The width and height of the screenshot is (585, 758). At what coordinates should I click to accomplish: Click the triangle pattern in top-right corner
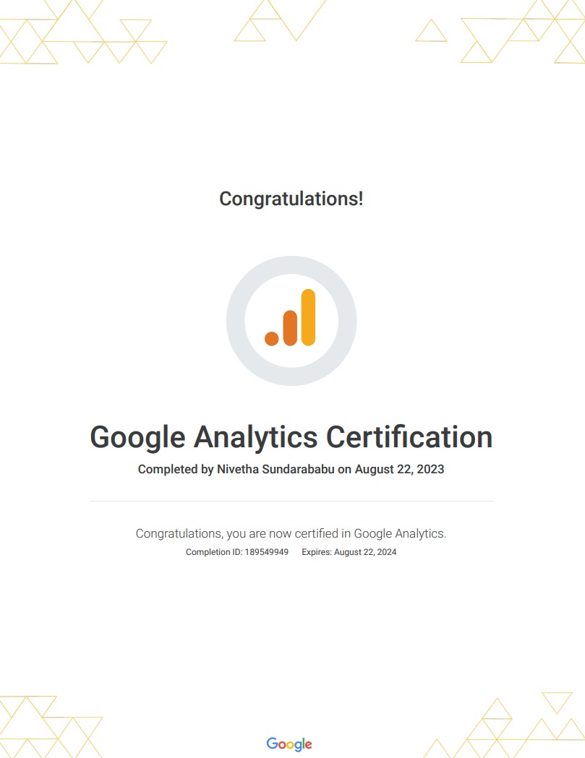pos(521,33)
